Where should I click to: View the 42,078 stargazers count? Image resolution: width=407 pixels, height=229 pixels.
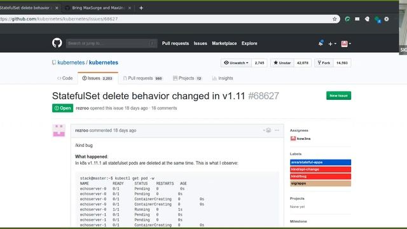click(303, 63)
